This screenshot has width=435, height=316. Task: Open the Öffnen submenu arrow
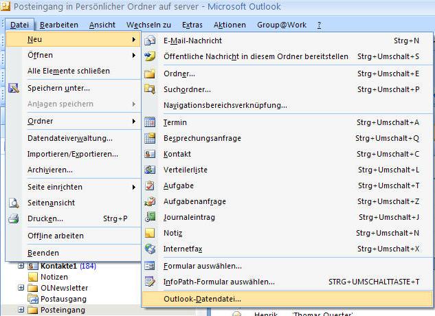coord(134,55)
